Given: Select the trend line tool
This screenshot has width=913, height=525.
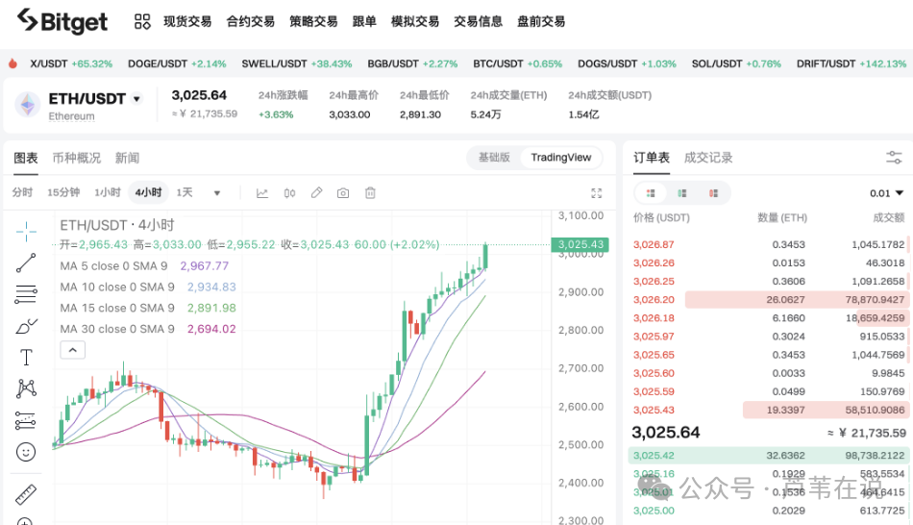Looking at the screenshot, I should coord(26,262).
